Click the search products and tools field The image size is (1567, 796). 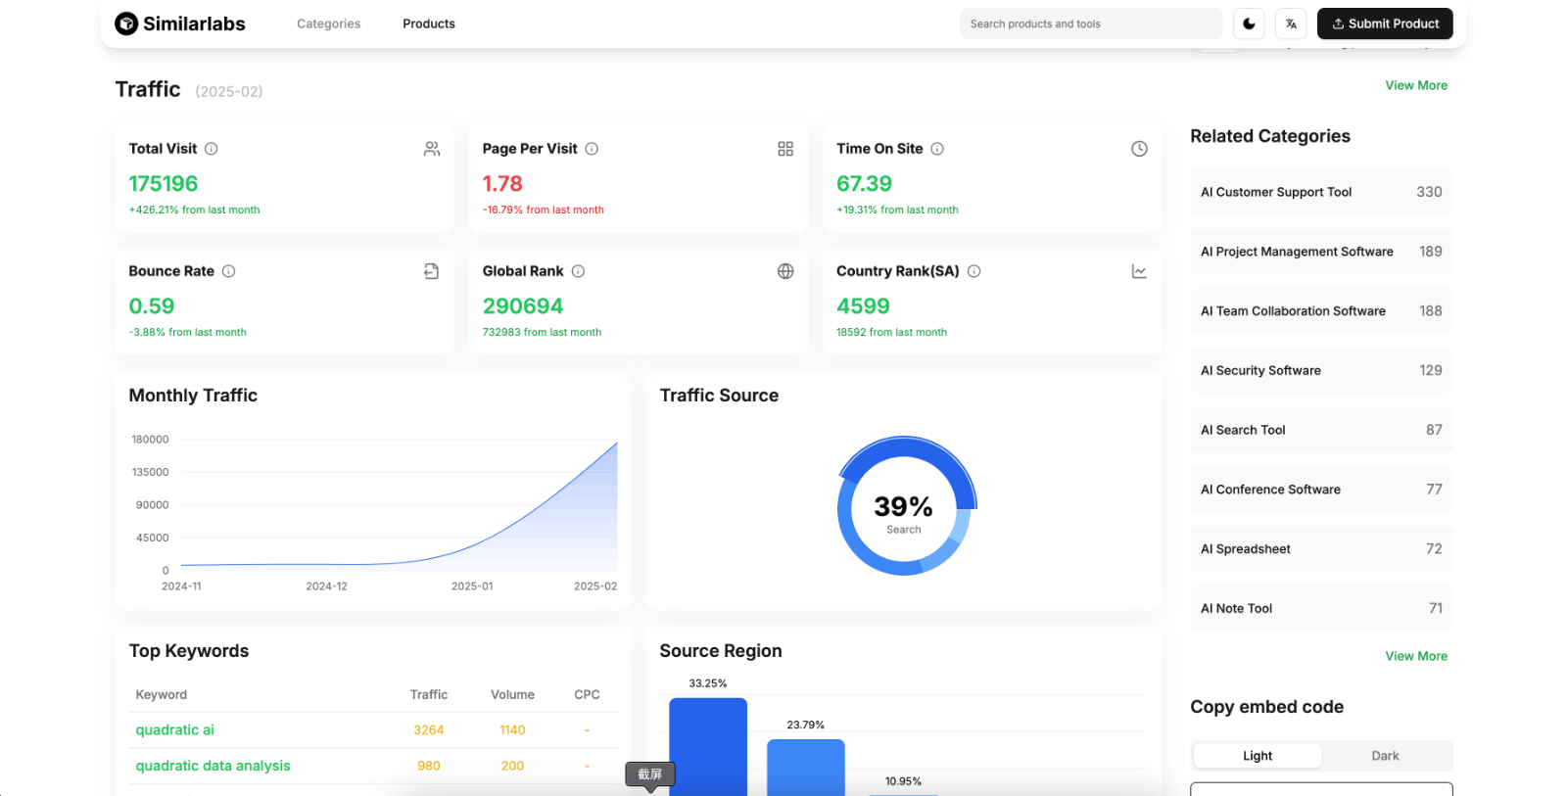point(1089,23)
